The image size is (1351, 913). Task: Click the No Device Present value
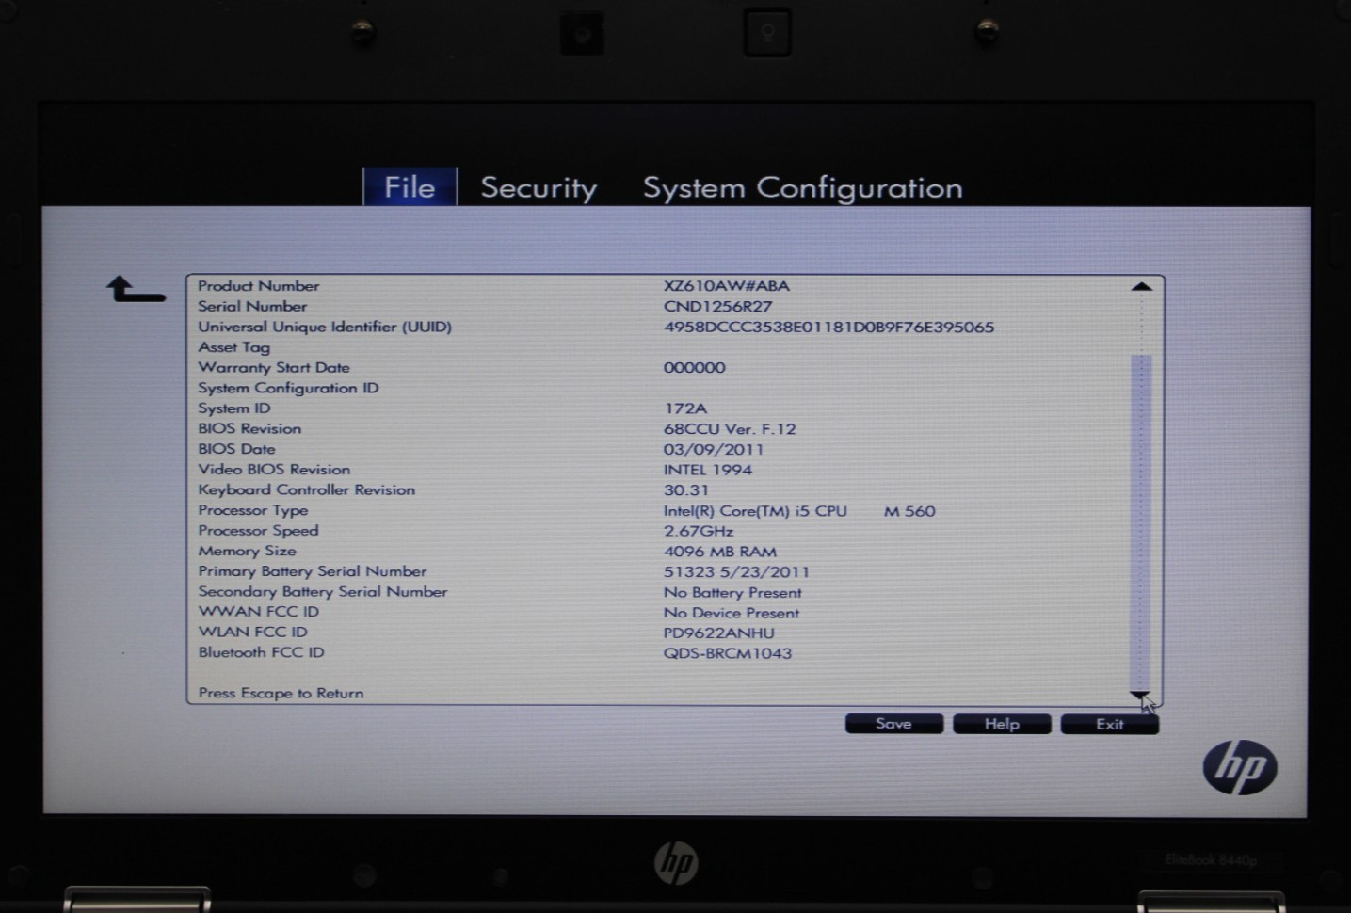[x=732, y=613]
